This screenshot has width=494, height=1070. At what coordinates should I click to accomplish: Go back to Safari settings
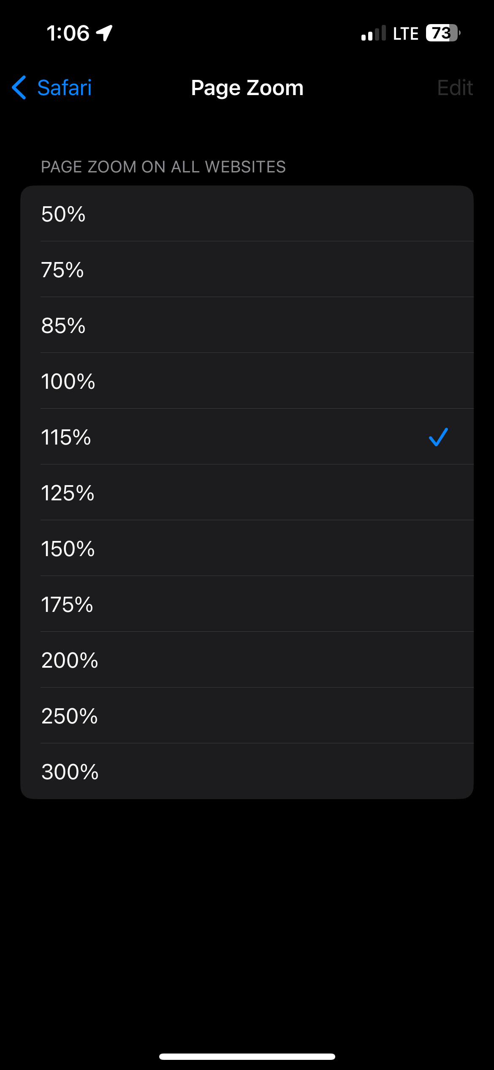coord(52,87)
